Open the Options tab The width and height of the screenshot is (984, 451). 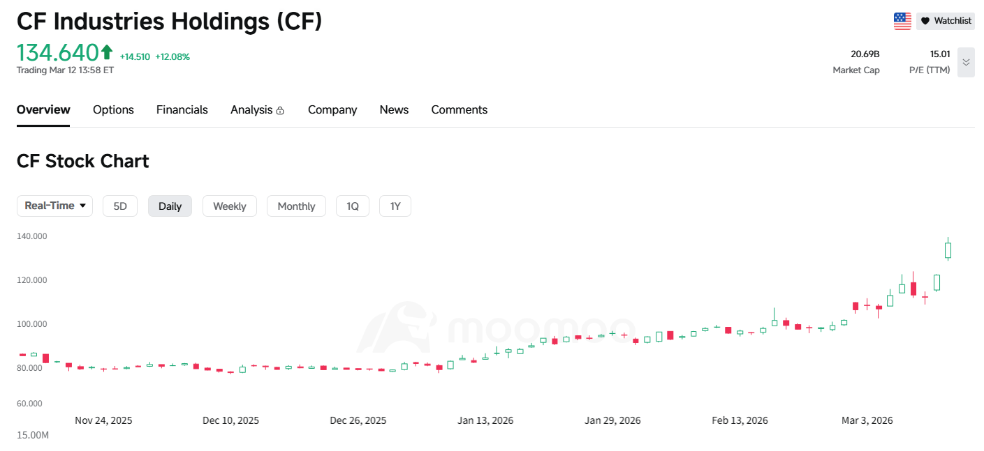click(x=113, y=109)
